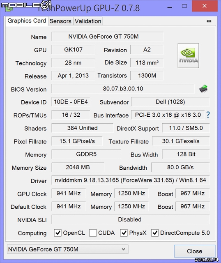Click the Transistors field showing 1300M
This screenshot has width=221, height=263.
point(147,76)
